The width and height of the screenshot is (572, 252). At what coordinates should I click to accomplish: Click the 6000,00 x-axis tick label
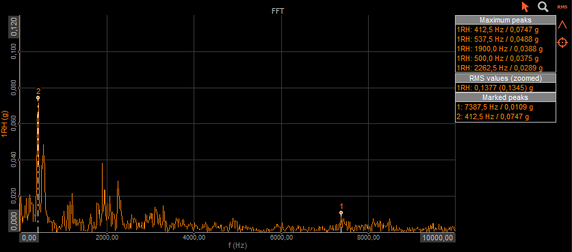[281, 238]
